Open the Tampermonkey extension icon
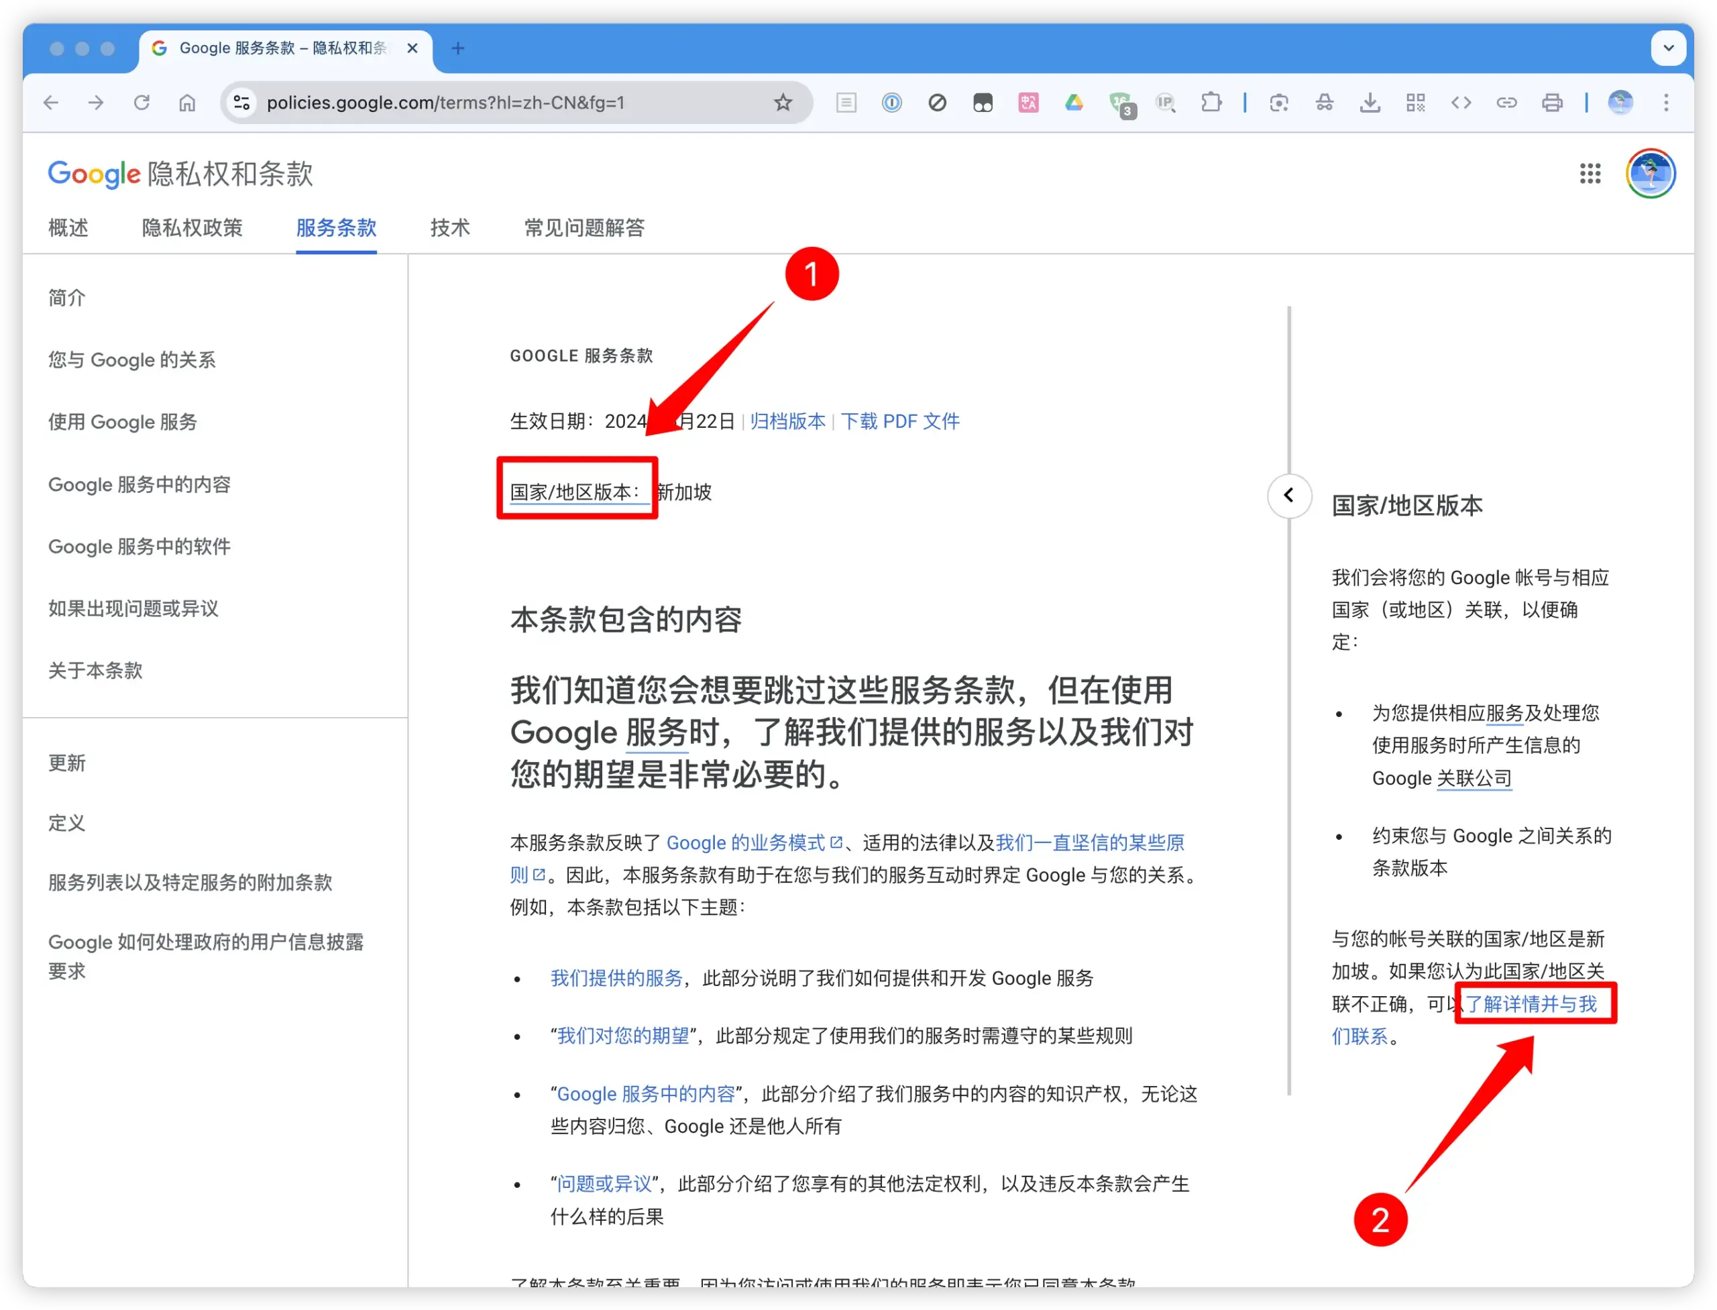 coord(983,102)
